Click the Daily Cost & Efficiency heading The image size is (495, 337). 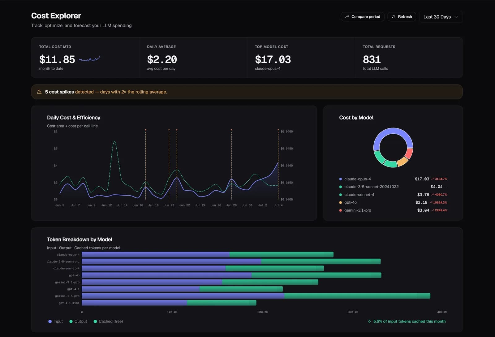tap(74, 118)
